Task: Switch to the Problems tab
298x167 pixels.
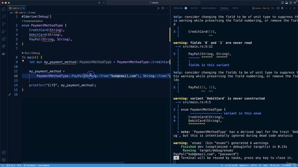Action: coord(178,8)
